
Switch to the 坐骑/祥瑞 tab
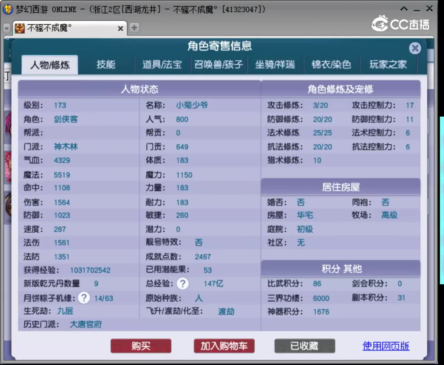coord(275,64)
